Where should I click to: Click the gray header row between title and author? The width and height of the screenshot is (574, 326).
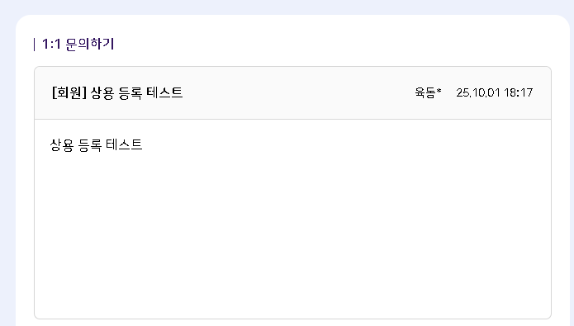298,92
